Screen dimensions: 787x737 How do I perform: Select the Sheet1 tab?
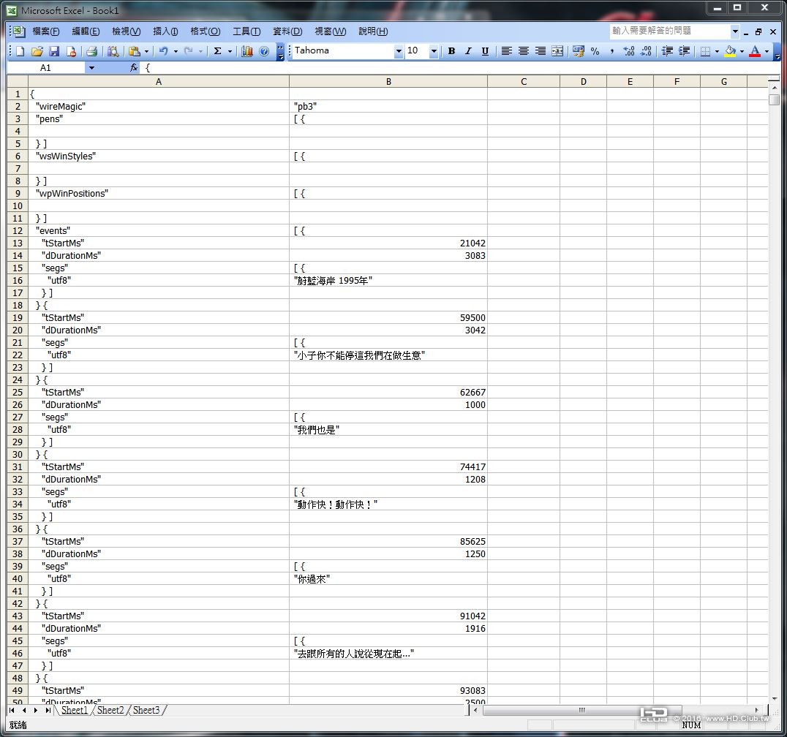coord(75,710)
